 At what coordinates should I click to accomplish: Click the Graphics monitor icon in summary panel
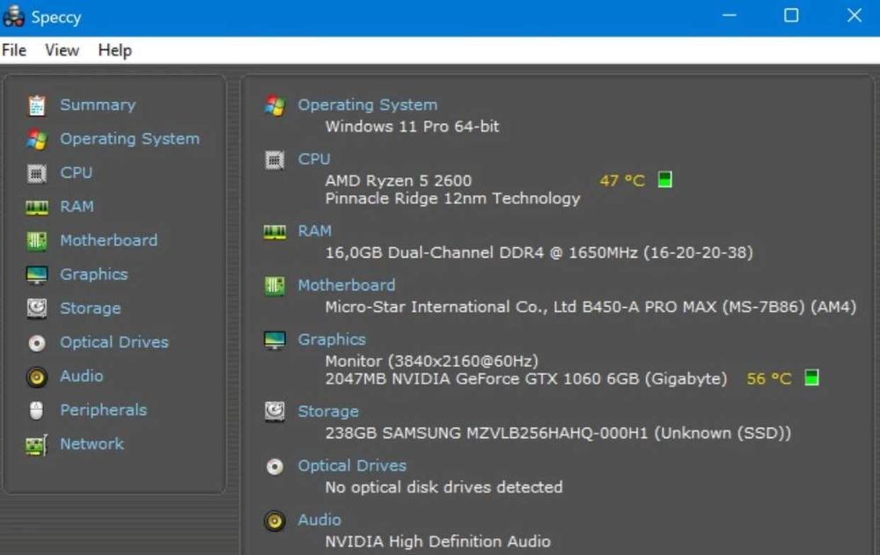tap(275, 340)
